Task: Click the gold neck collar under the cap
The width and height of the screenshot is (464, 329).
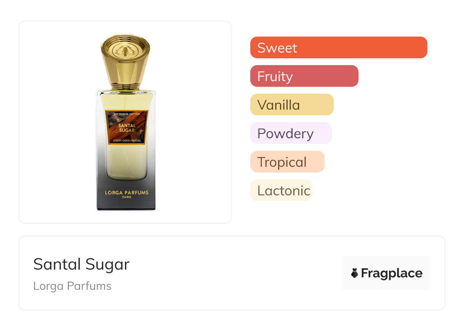Action: click(x=125, y=88)
